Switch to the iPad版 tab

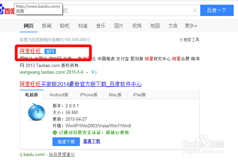(139, 95)
